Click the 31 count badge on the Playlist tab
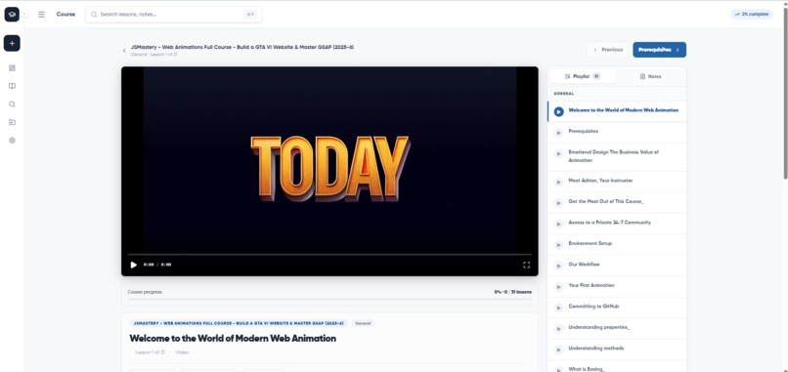788x372 pixels. [596, 76]
